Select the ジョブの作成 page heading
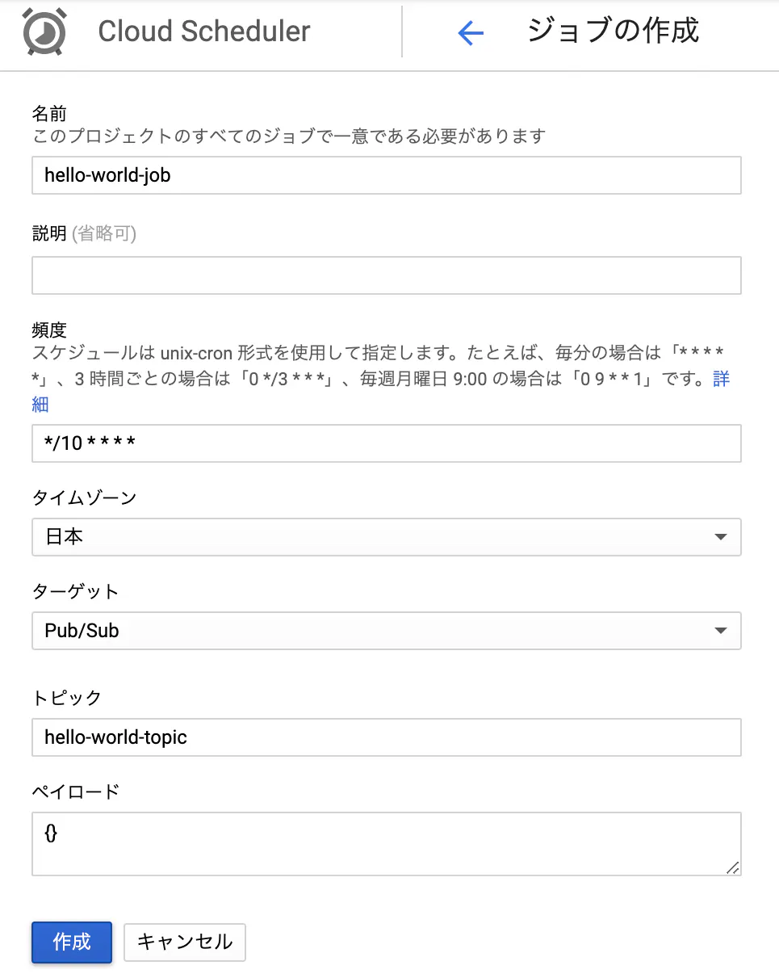779x974 pixels. pyautogui.click(x=612, y=31)
